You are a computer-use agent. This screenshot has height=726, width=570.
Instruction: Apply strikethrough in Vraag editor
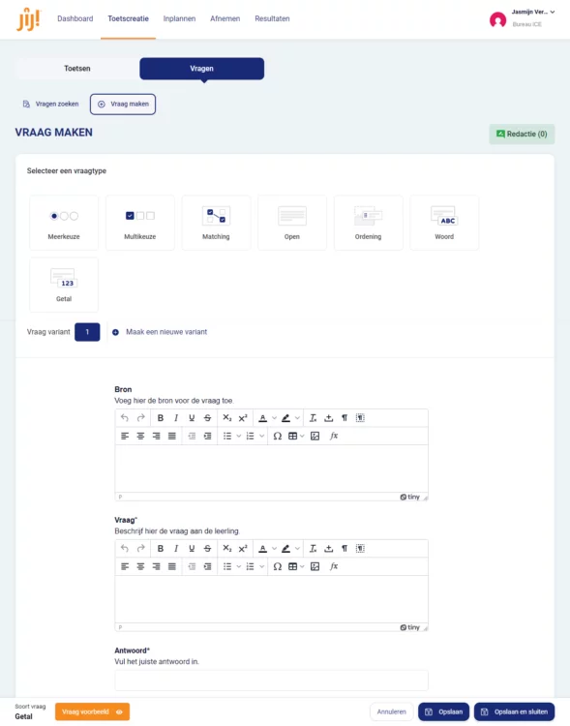click(207, 549)
